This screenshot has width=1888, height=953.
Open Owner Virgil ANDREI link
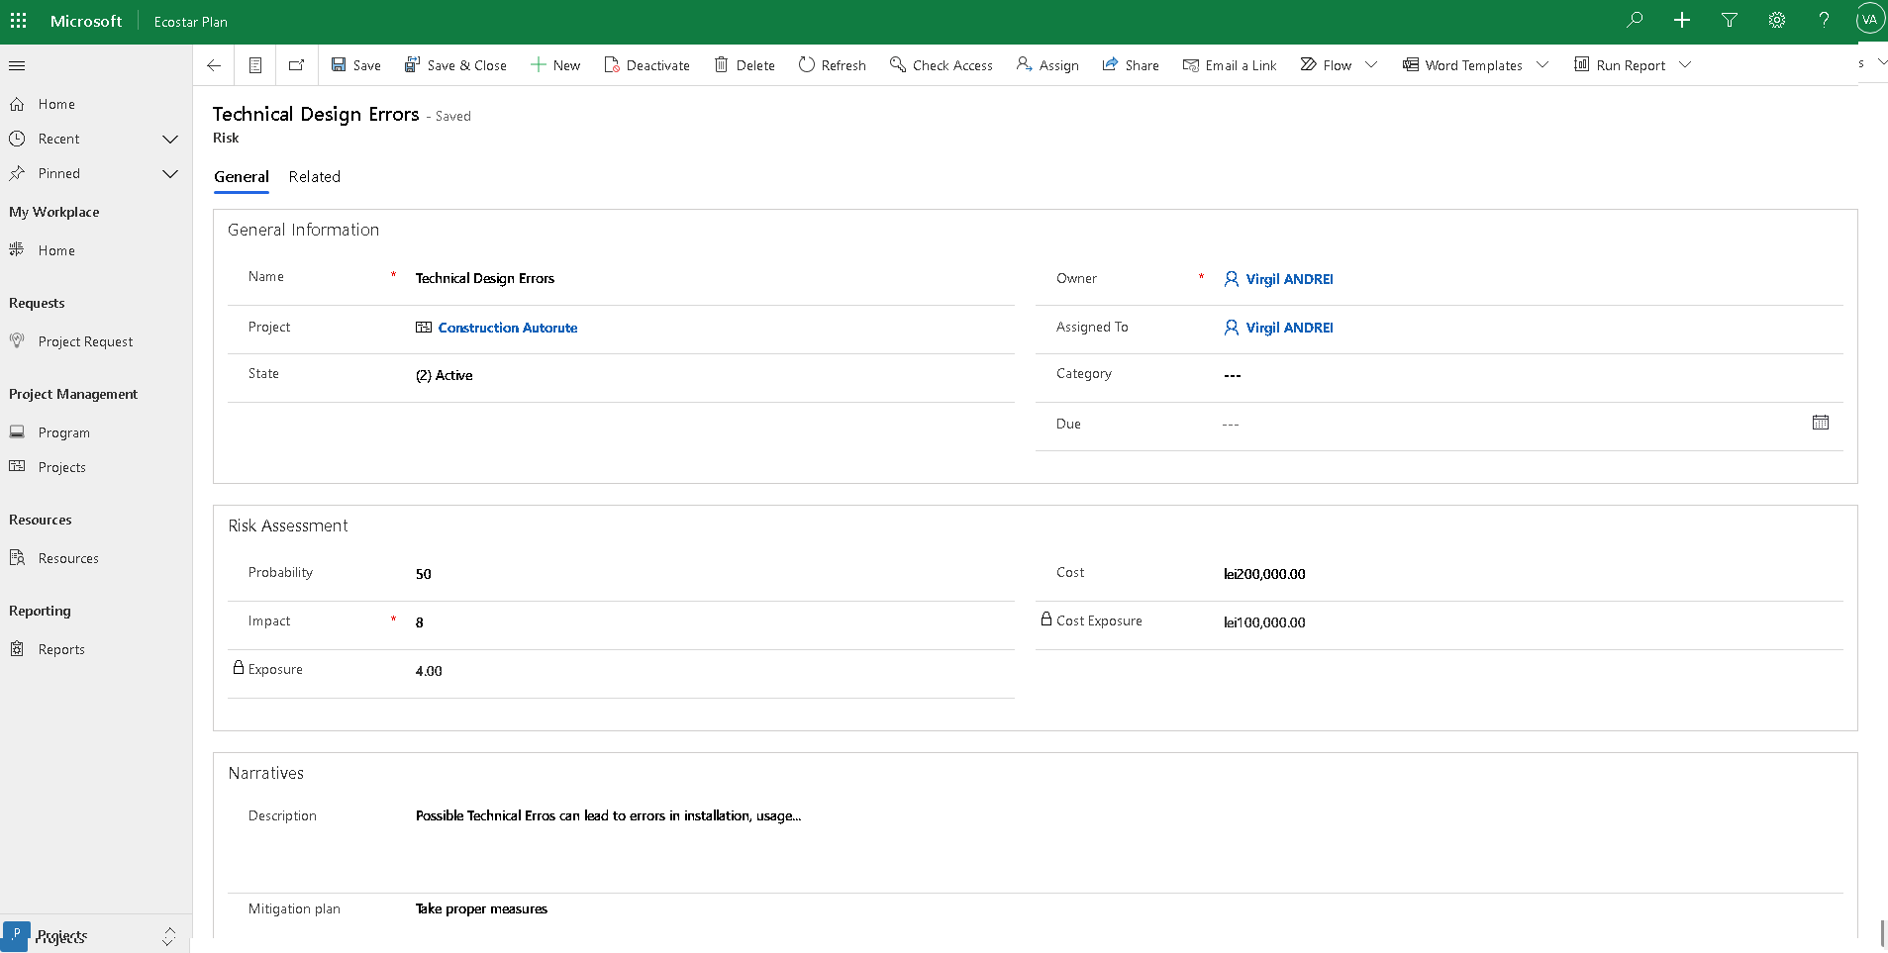coord(1289,279)
